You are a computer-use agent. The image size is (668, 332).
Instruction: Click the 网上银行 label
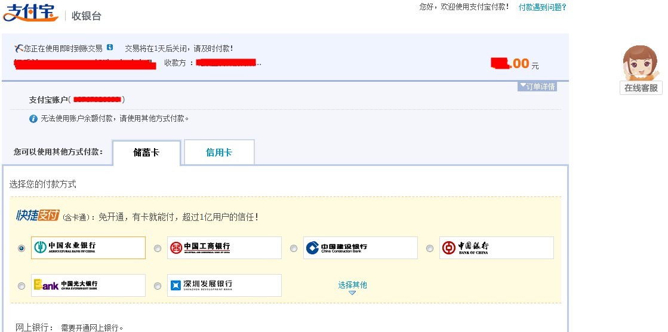(35, 328)
